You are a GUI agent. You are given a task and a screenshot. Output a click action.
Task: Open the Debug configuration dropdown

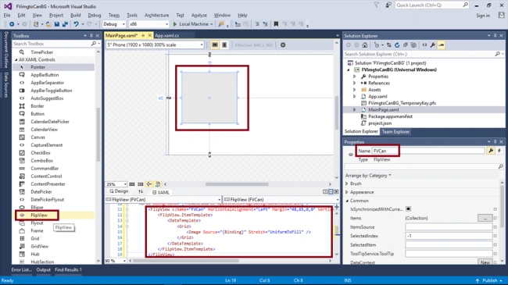point(114,24)
